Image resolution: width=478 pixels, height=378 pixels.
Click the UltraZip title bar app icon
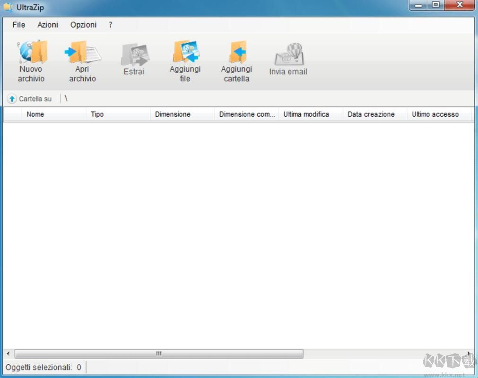8,8
